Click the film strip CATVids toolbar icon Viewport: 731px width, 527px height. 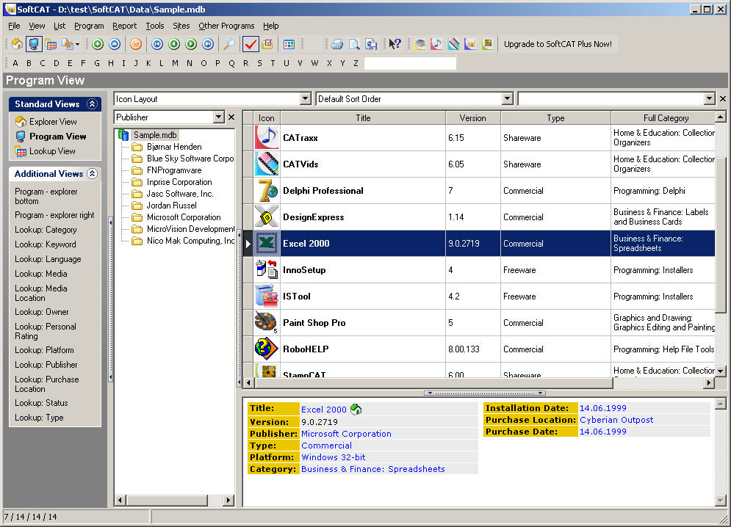coord(453,44)
